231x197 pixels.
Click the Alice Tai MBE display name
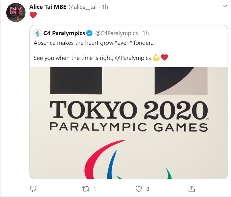click(x=48, y=7)
